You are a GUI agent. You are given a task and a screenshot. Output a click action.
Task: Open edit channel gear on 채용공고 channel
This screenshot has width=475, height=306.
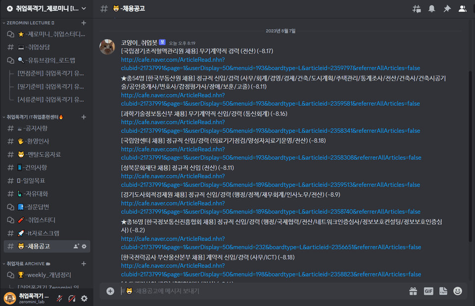[84, 246]
